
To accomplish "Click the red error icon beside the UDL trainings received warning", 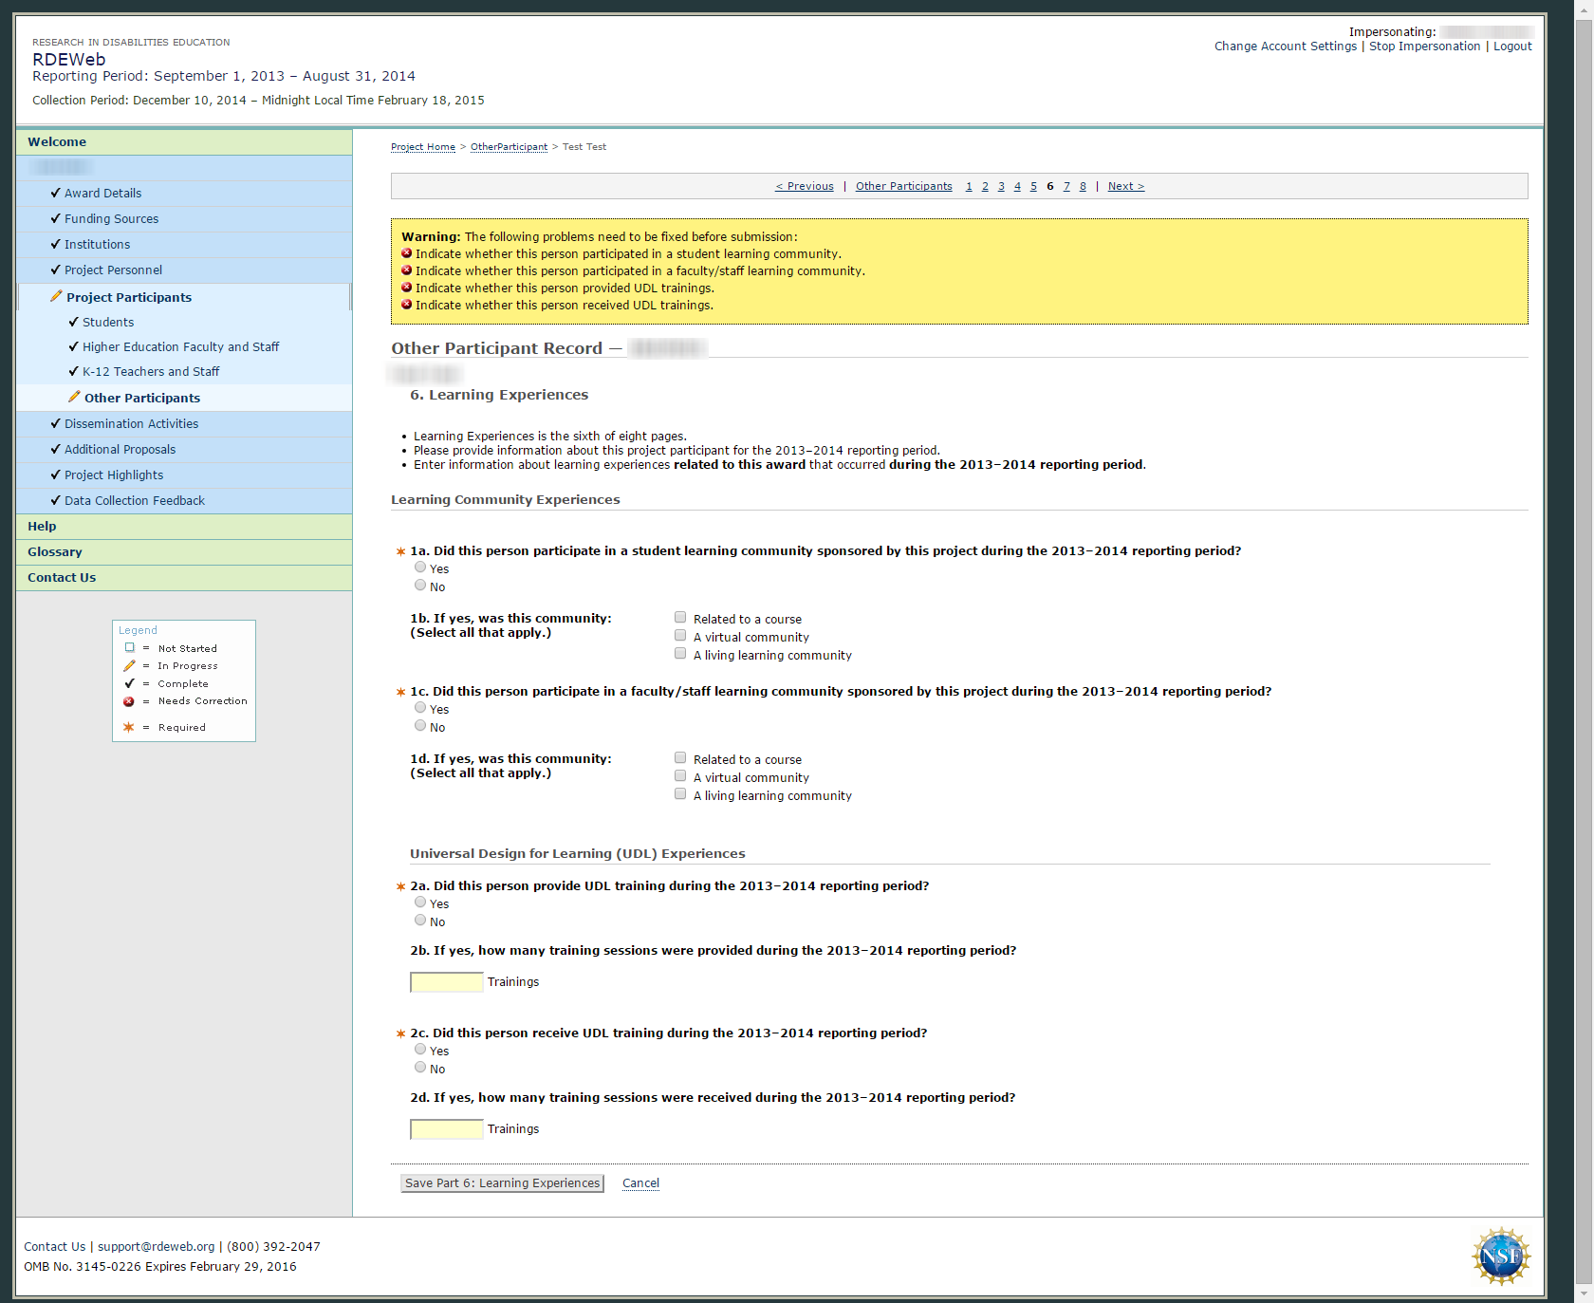I will pyautogui.click(x=406, y=305).
